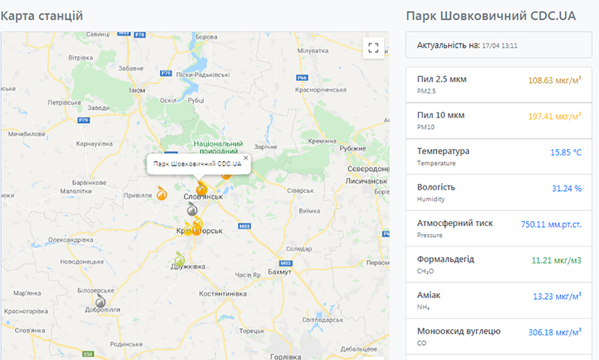Screen dimensions: 599x360
Task: Click the Соледар label on map
Action: pyautogui.click(x=299, y=249)
